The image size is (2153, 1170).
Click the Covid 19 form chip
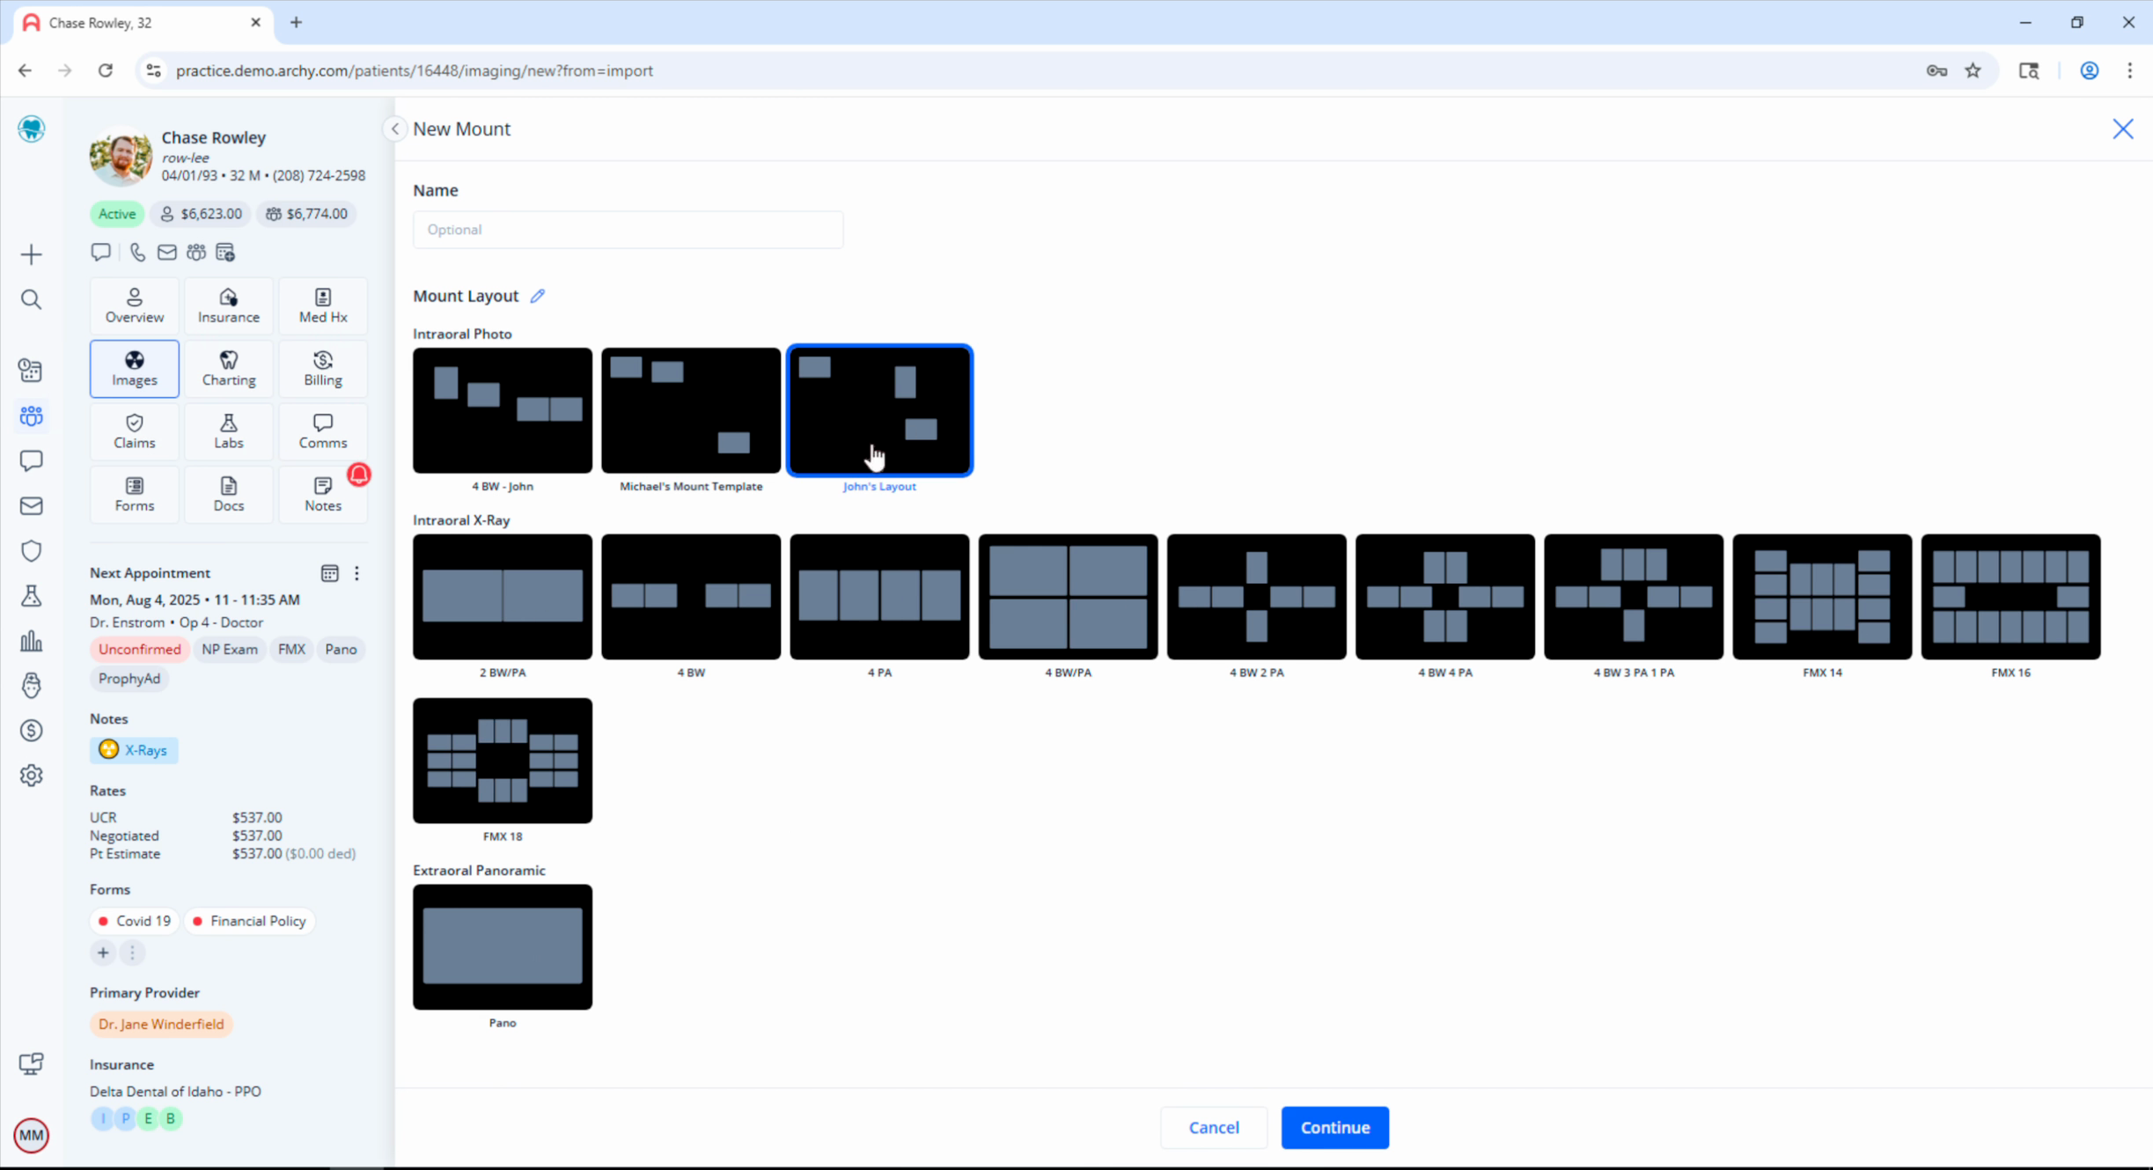click(x=135, y=921)
